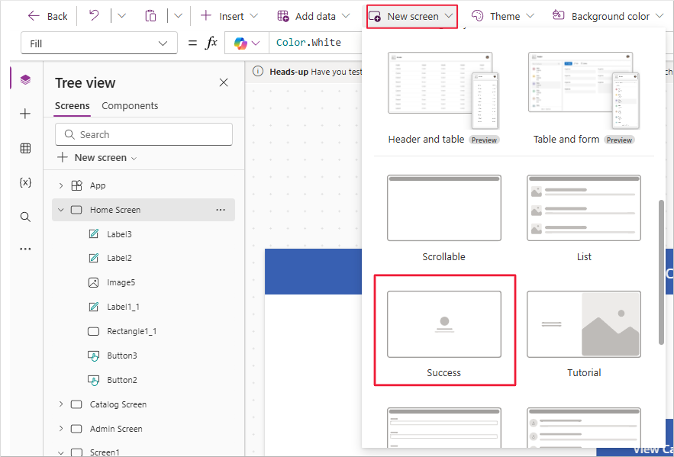The image size is (674, 457).
Task: Select the Search icon in left sidebar
Action: click(x=25, y=217)
